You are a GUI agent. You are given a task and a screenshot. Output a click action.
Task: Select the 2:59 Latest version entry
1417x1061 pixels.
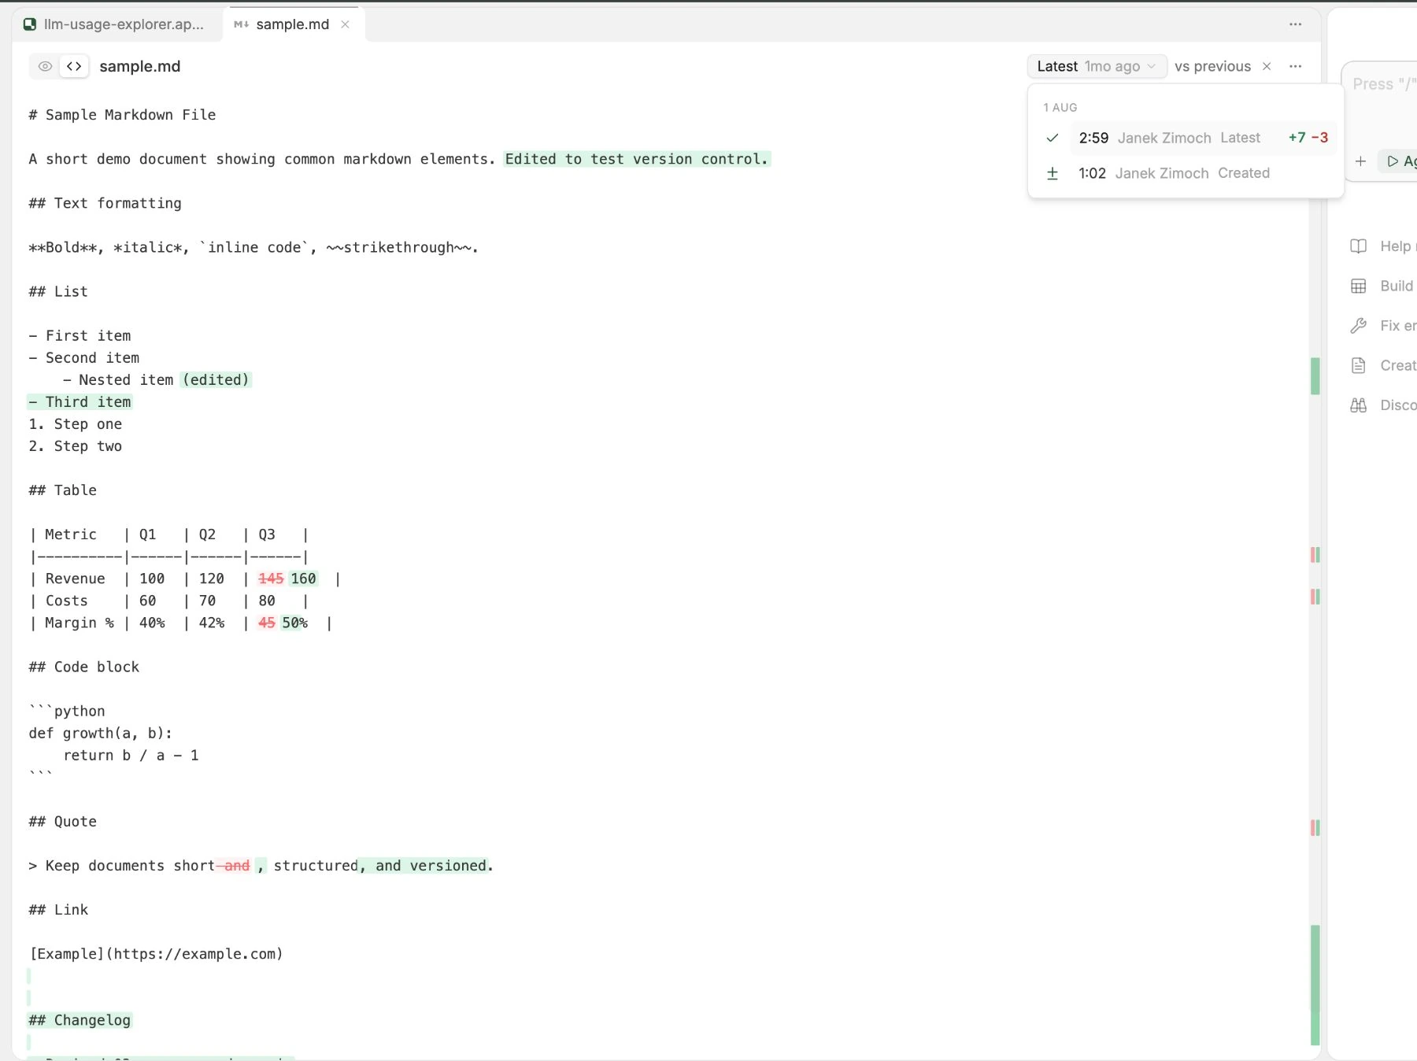point(1203,138)
